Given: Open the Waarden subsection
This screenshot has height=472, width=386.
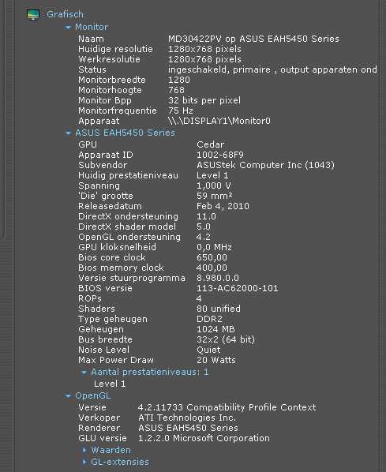Looking at the screenshot, I should [x=111, y=450].
